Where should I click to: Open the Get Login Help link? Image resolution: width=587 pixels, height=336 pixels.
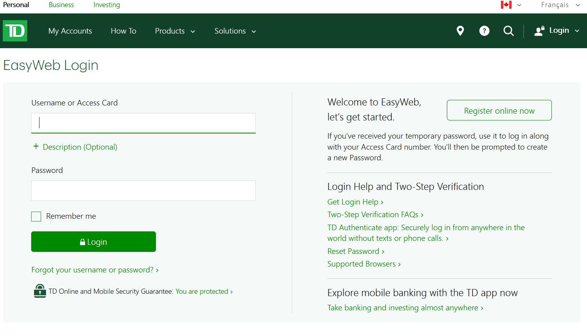click(355, 202)
